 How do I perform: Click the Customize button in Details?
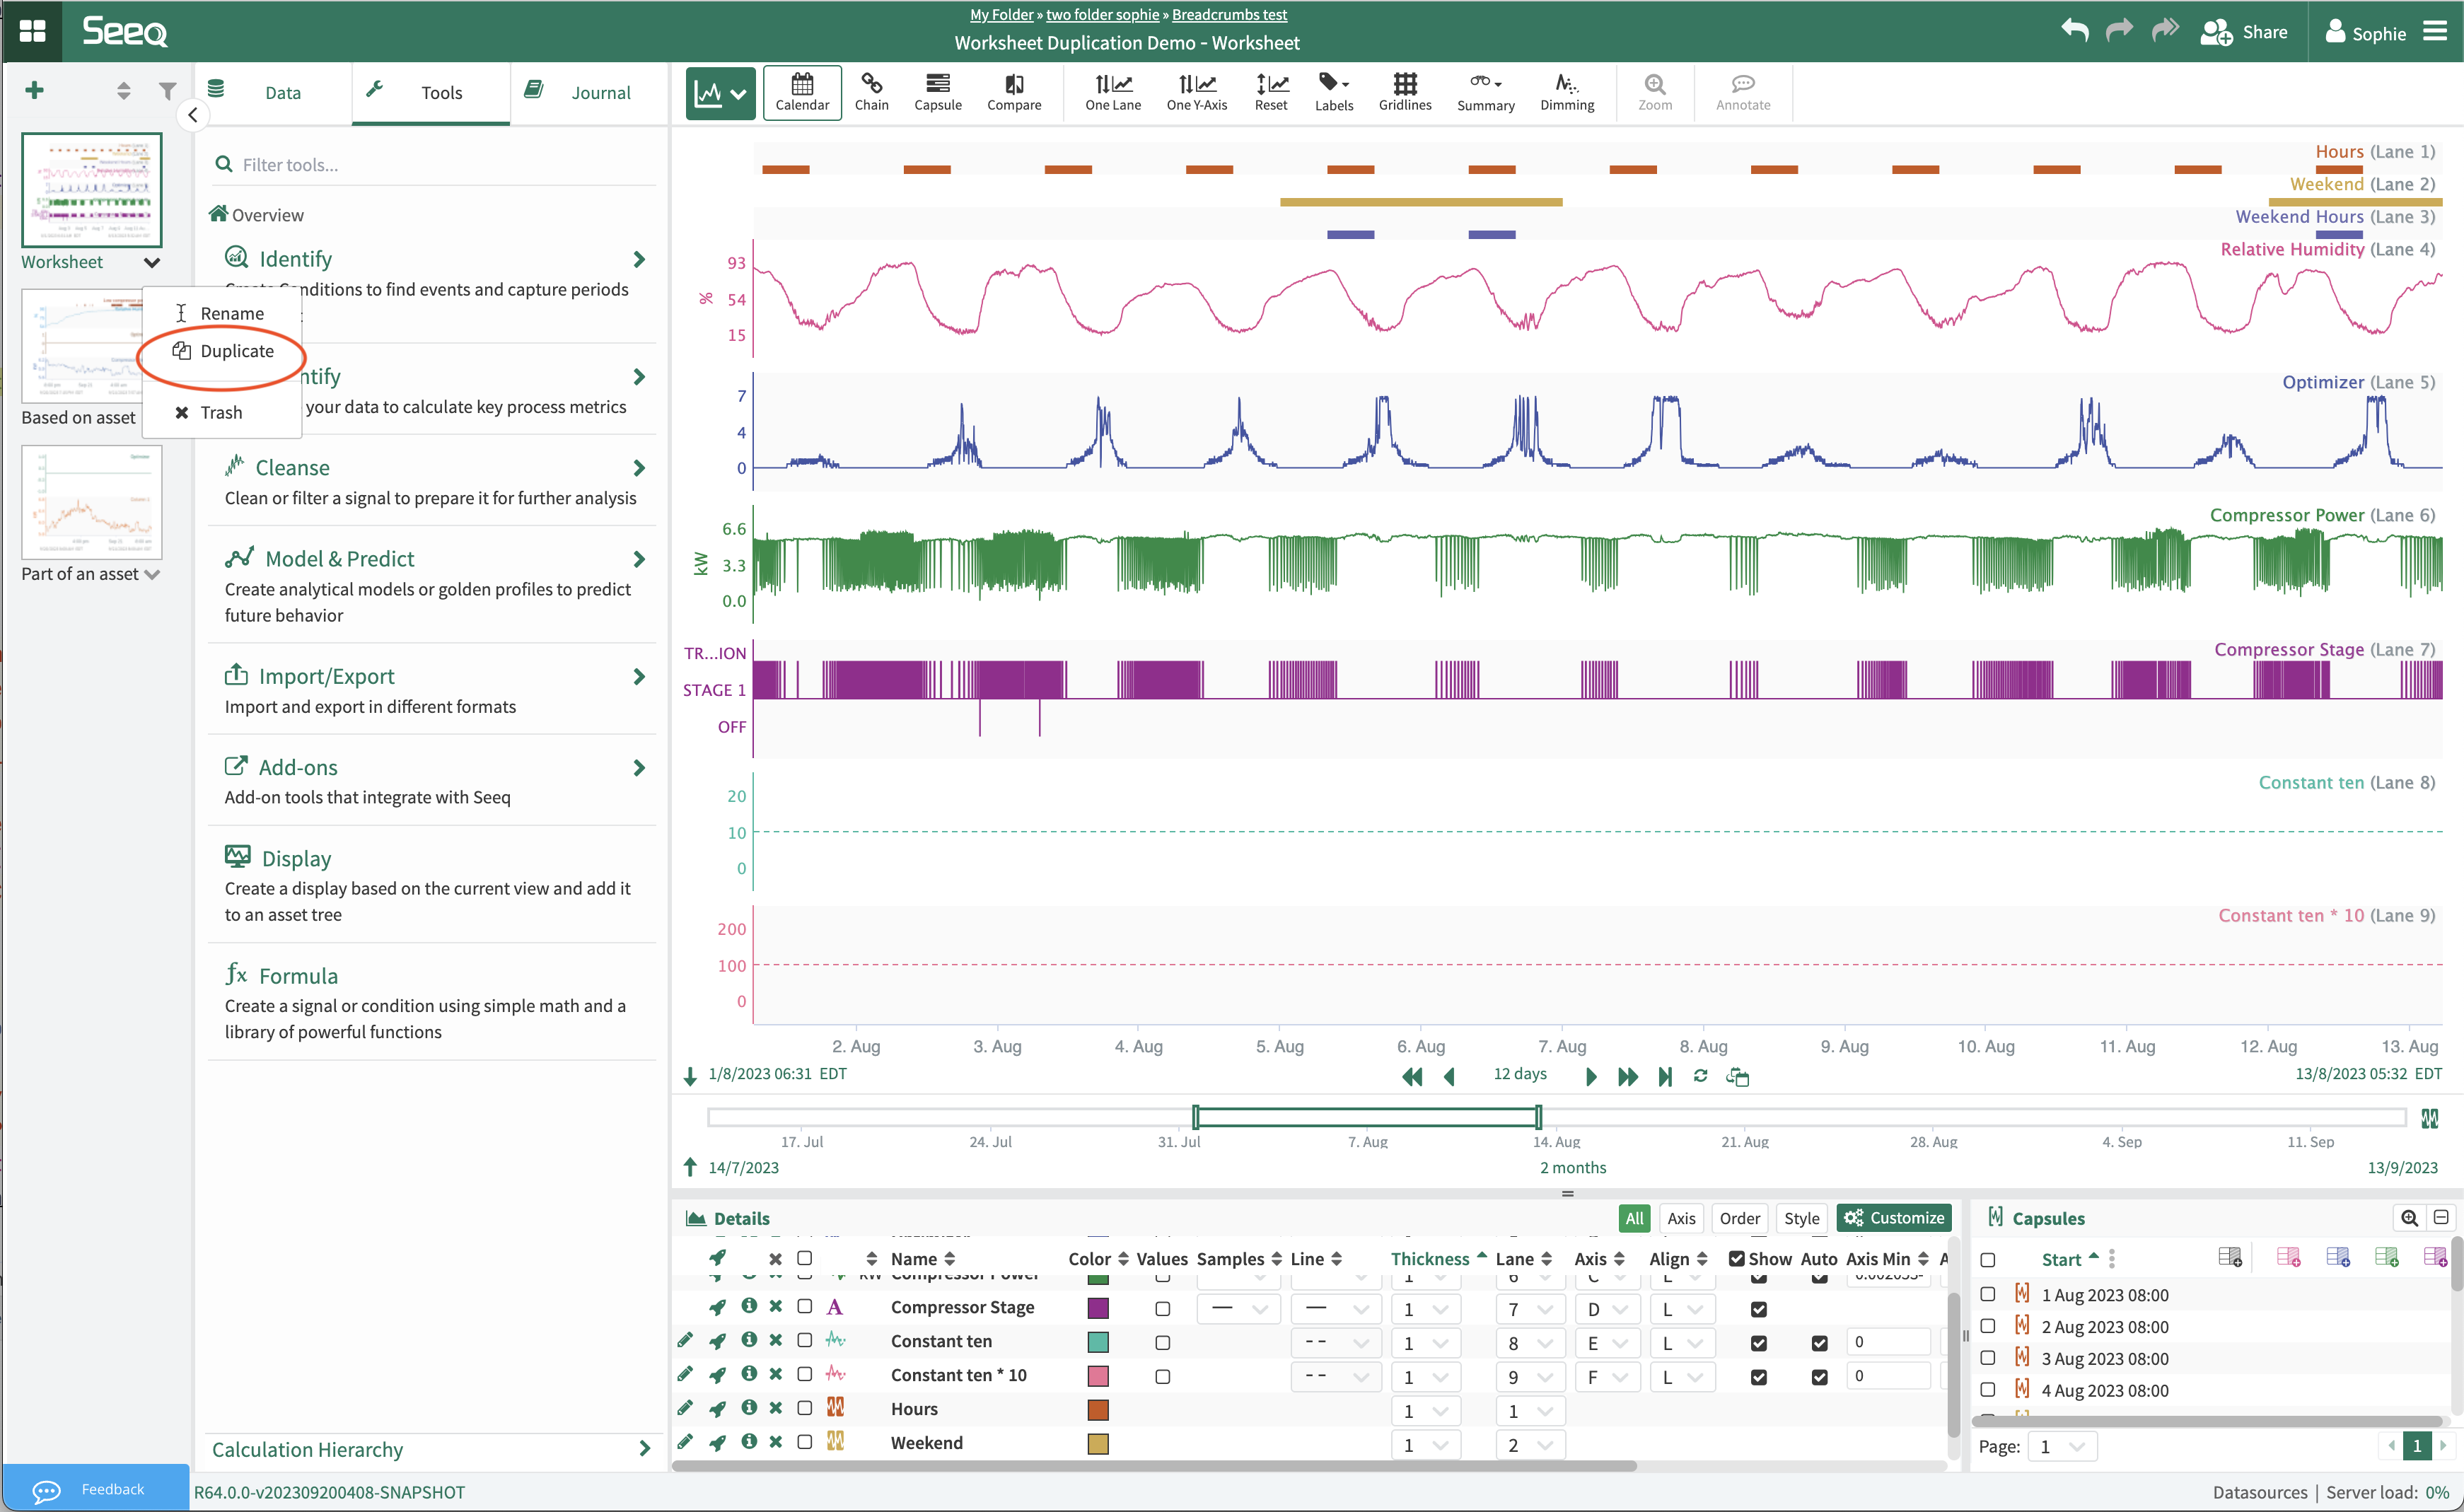(1893, 1218)
